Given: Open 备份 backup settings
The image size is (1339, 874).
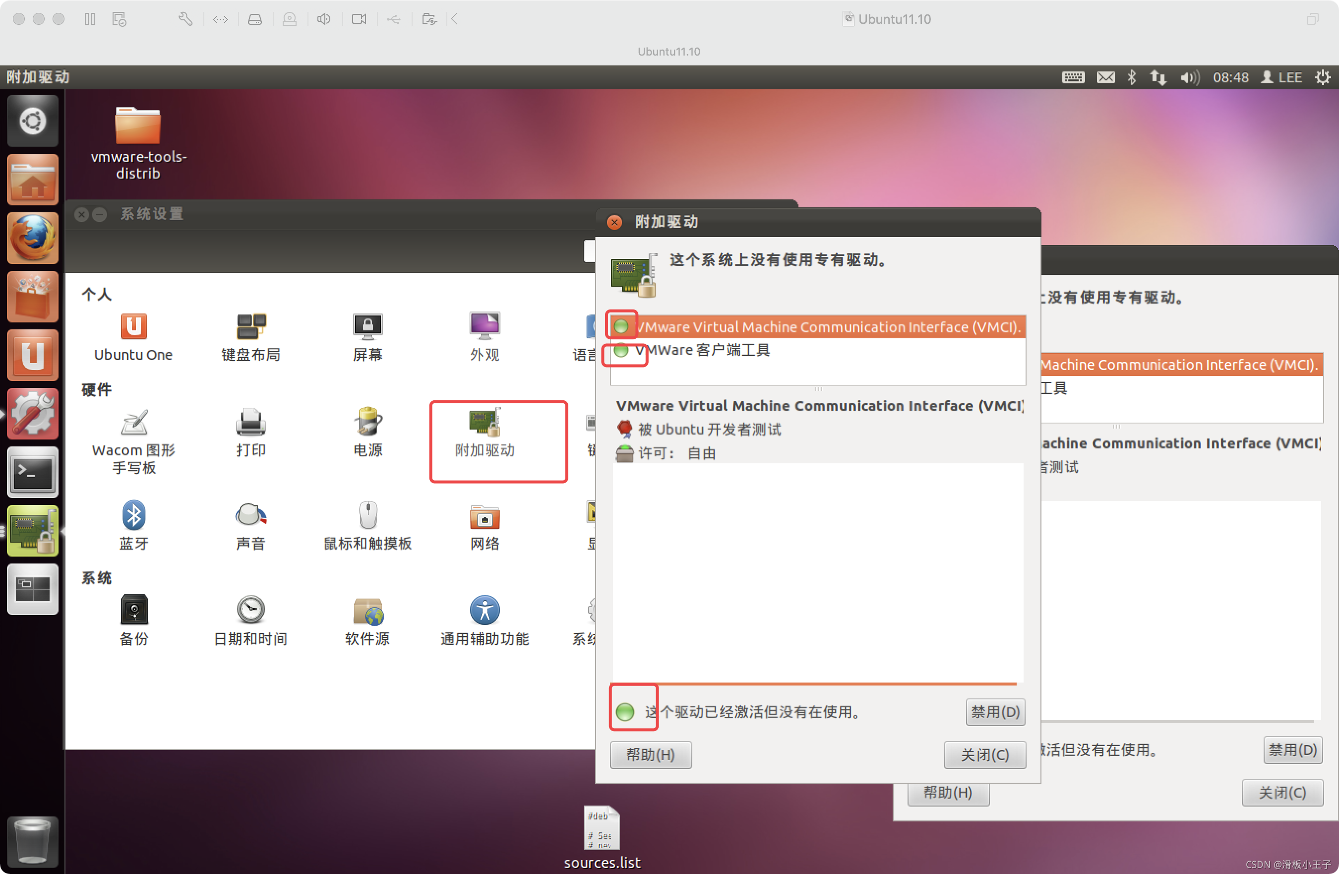Looking at the screenshot, I should click(x=133, y=621).
